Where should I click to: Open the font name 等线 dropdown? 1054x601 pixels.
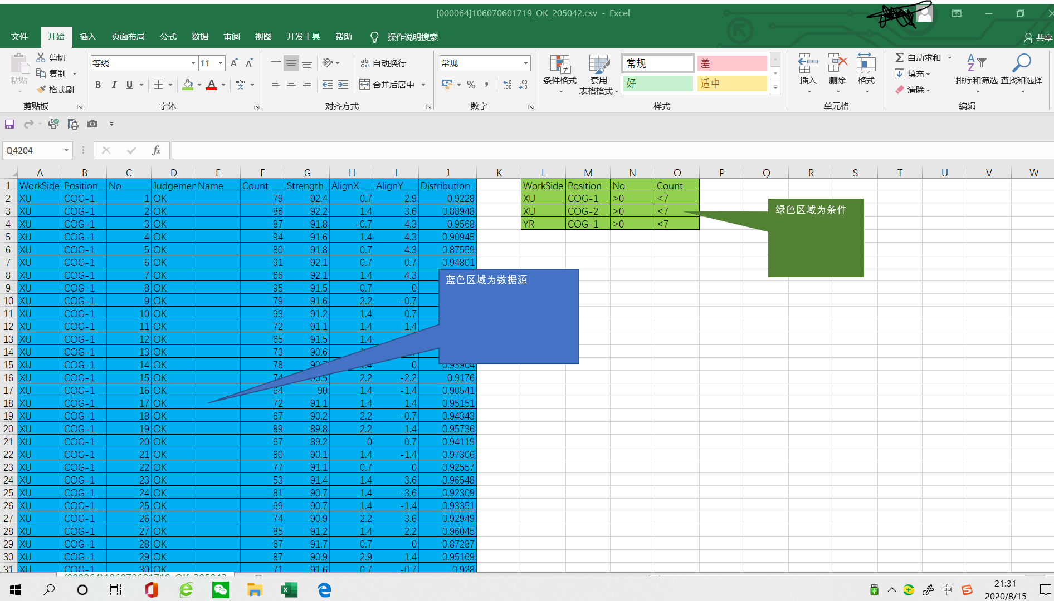[193, 63]
